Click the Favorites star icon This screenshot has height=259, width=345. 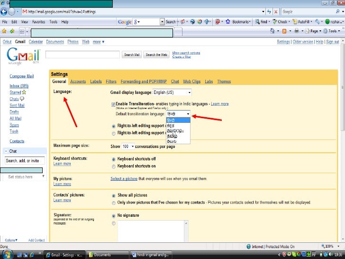(x=4, y=31)
